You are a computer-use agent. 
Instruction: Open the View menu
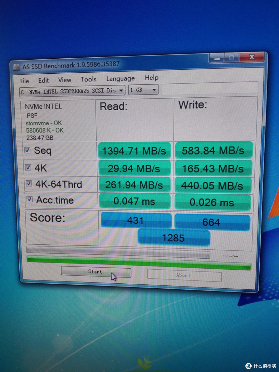(x=65, y=80)
